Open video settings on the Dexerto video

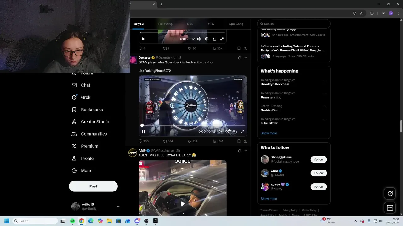[x=227, y=132]
